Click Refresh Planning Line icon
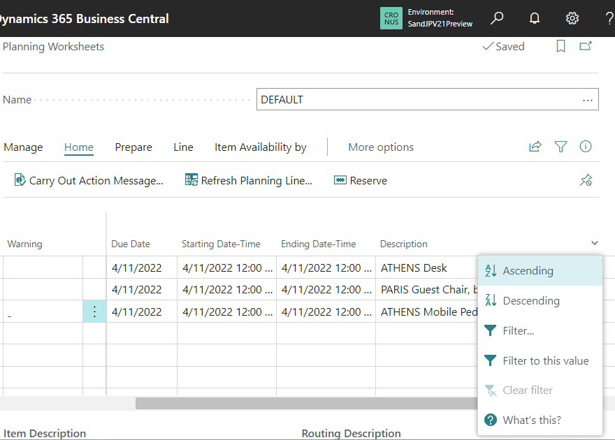Viewport: 615px width, 440px height. 191,179
